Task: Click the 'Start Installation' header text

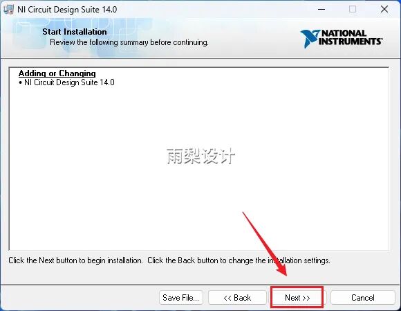Action: tap(75, 32)
